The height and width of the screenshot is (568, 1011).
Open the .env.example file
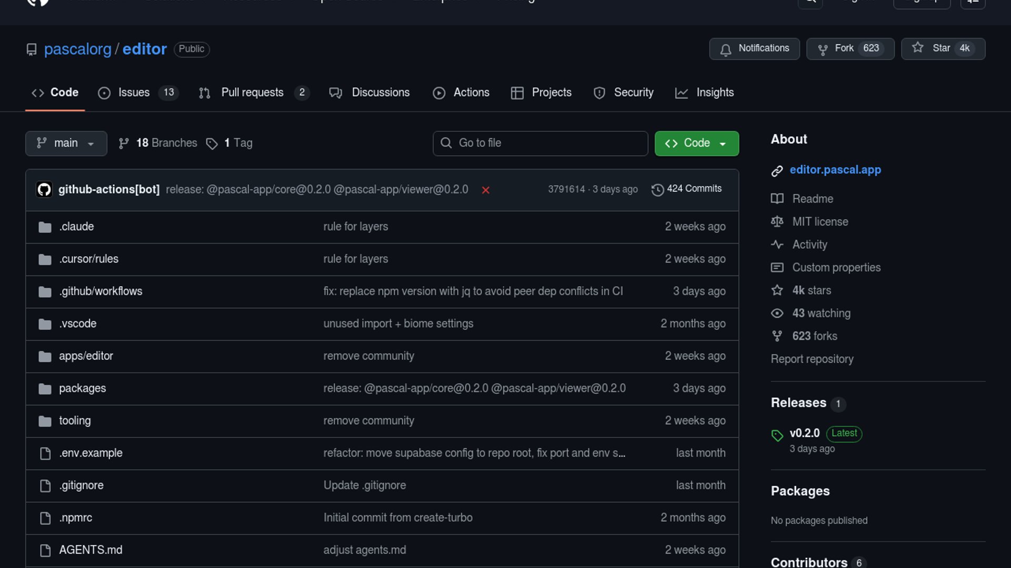[x=91, y=453]
